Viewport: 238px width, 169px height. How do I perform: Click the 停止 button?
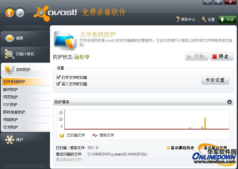(222, 56)
